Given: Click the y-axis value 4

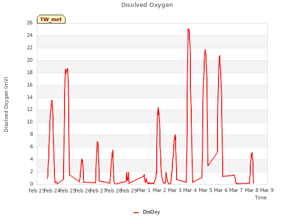Looking at the screenshot, I should [31, 159].
